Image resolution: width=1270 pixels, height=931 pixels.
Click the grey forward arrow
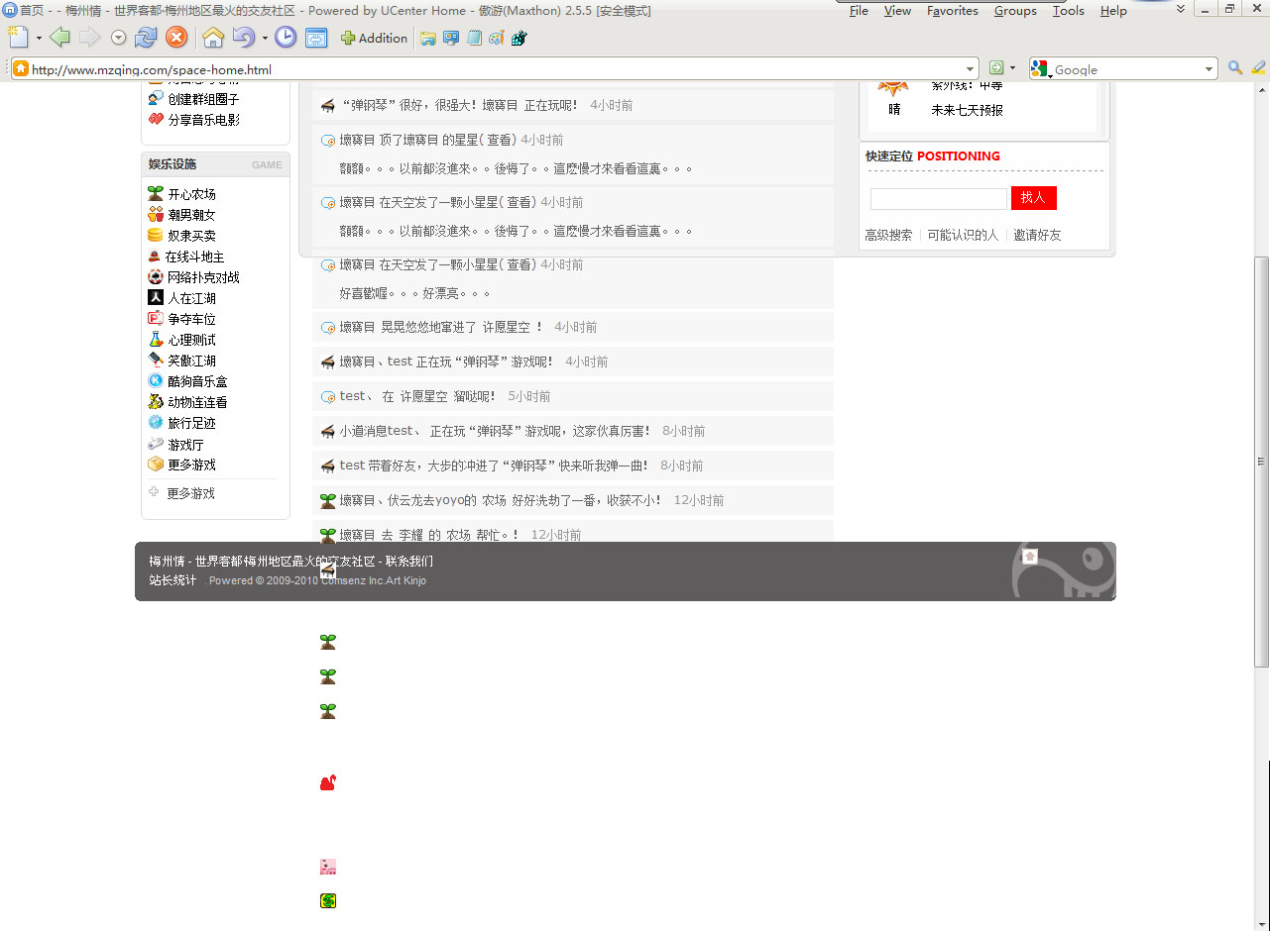click(x=90, y=38)
